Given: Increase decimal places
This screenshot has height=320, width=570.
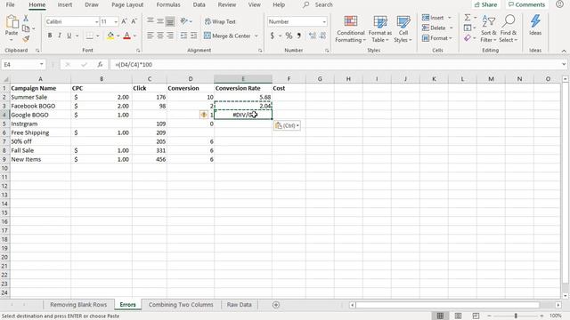Looking at the screenshot, I should tap(313, 36).
